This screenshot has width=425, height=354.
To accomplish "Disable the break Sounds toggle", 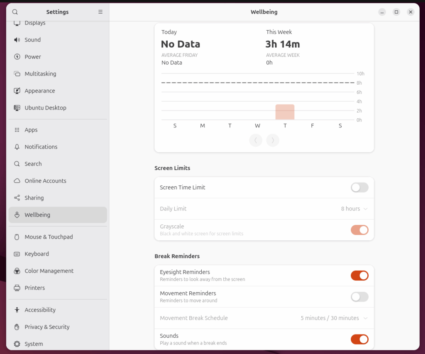I will 359,339.
